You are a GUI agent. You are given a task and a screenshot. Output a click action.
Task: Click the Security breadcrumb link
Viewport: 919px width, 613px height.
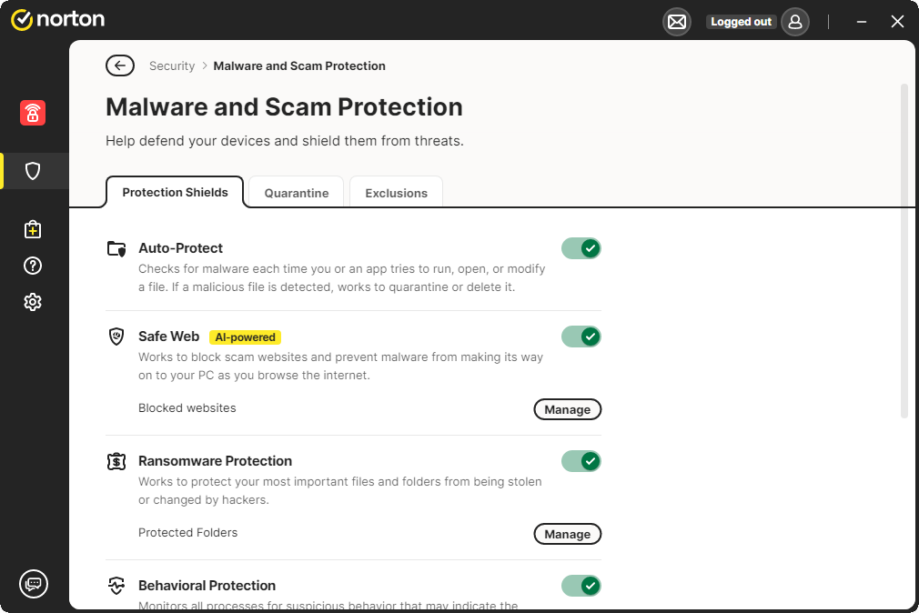(x=172, y=65)
